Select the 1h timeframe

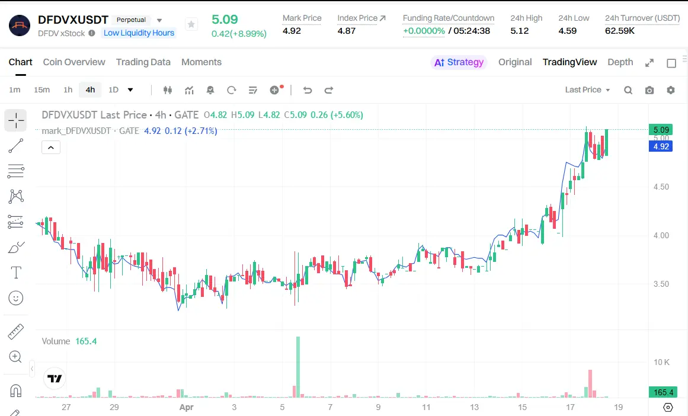[68, 90]
